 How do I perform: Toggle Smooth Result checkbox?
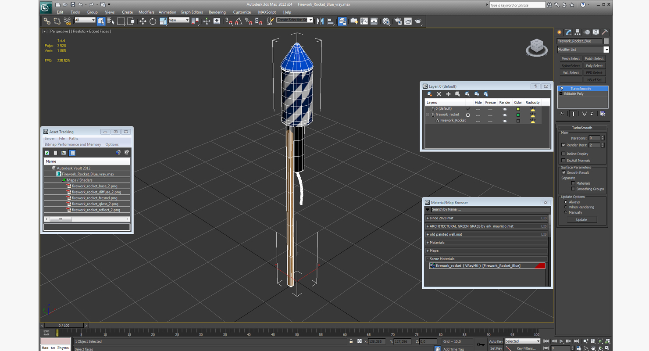coord(563,173)
